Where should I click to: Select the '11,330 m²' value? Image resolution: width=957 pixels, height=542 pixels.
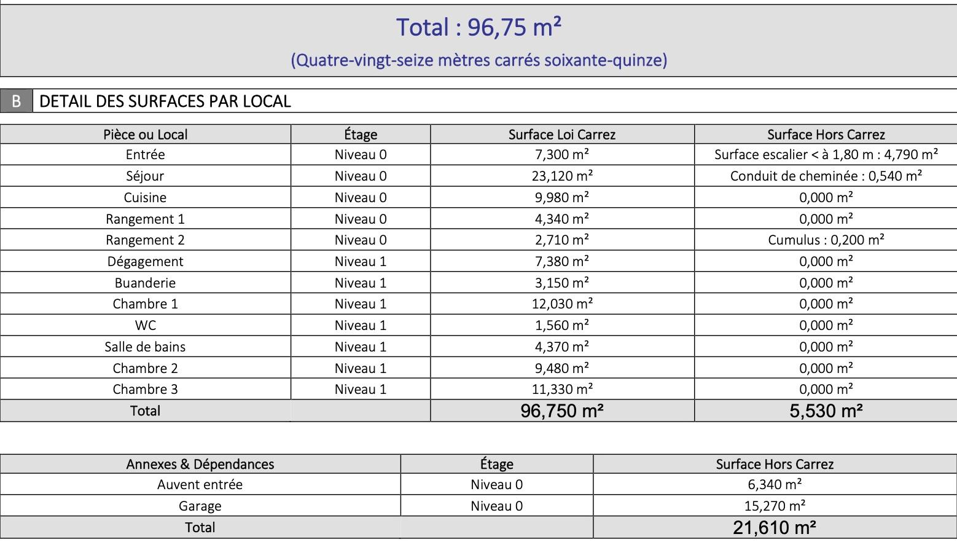pos(562,390)
